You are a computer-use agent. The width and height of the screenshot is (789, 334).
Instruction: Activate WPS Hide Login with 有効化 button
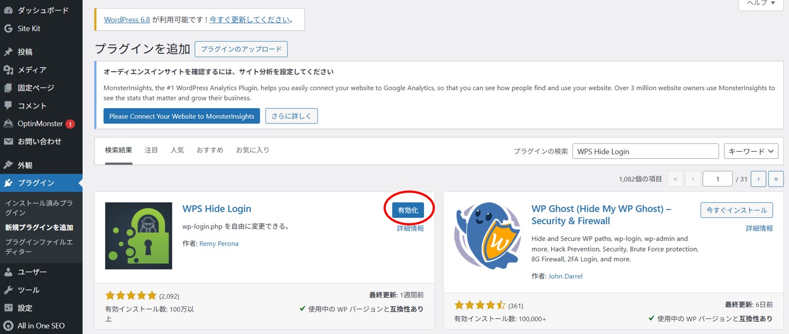click(x=409, y=209)
